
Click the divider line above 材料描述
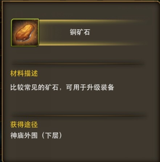coord(78,64)
